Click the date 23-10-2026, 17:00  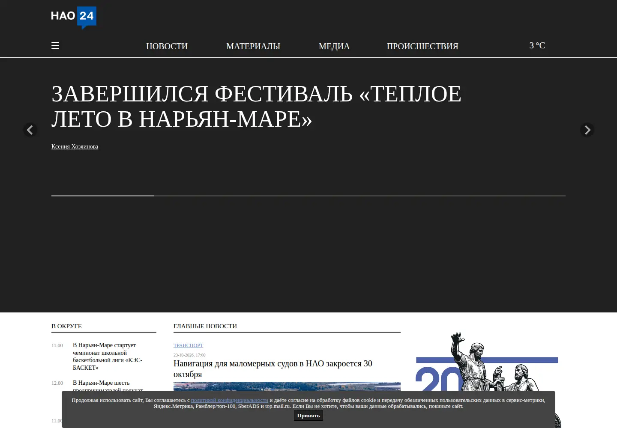point(189,355)
